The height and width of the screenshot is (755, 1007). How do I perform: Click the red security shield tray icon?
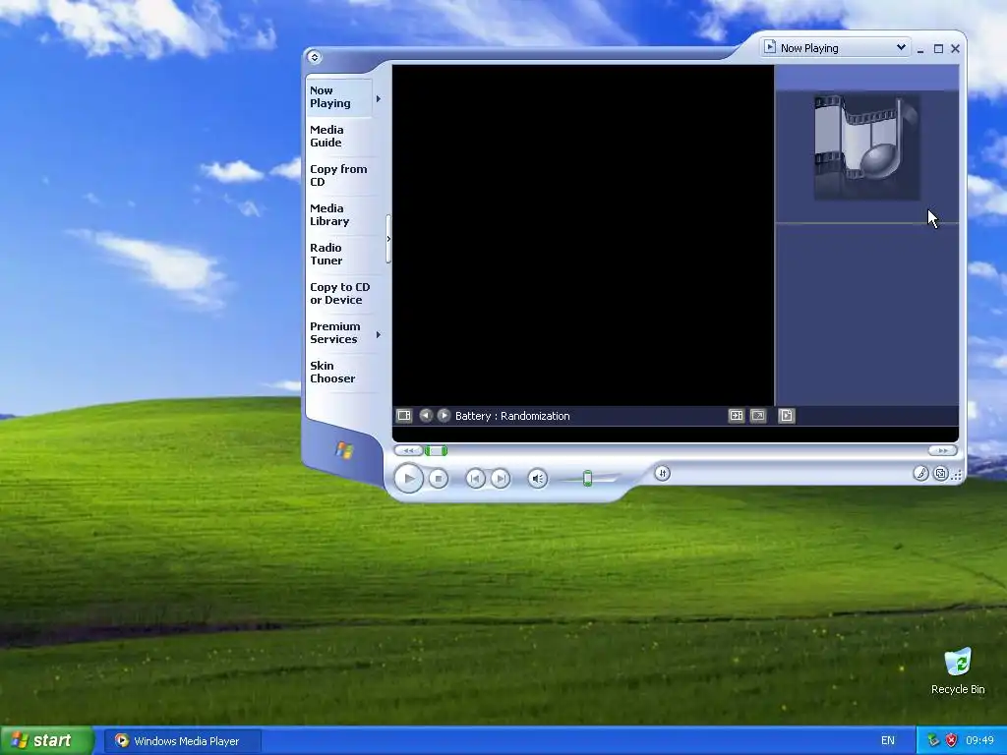(x=951, y=740)
